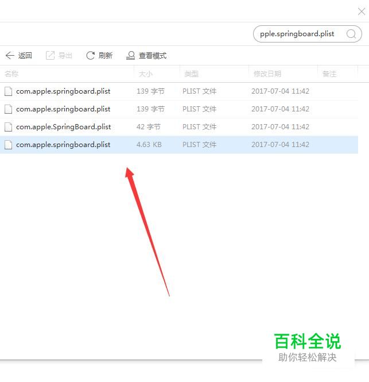Click the date cell in the 42 字节 row
369x382 pixels.
point(280,127)
